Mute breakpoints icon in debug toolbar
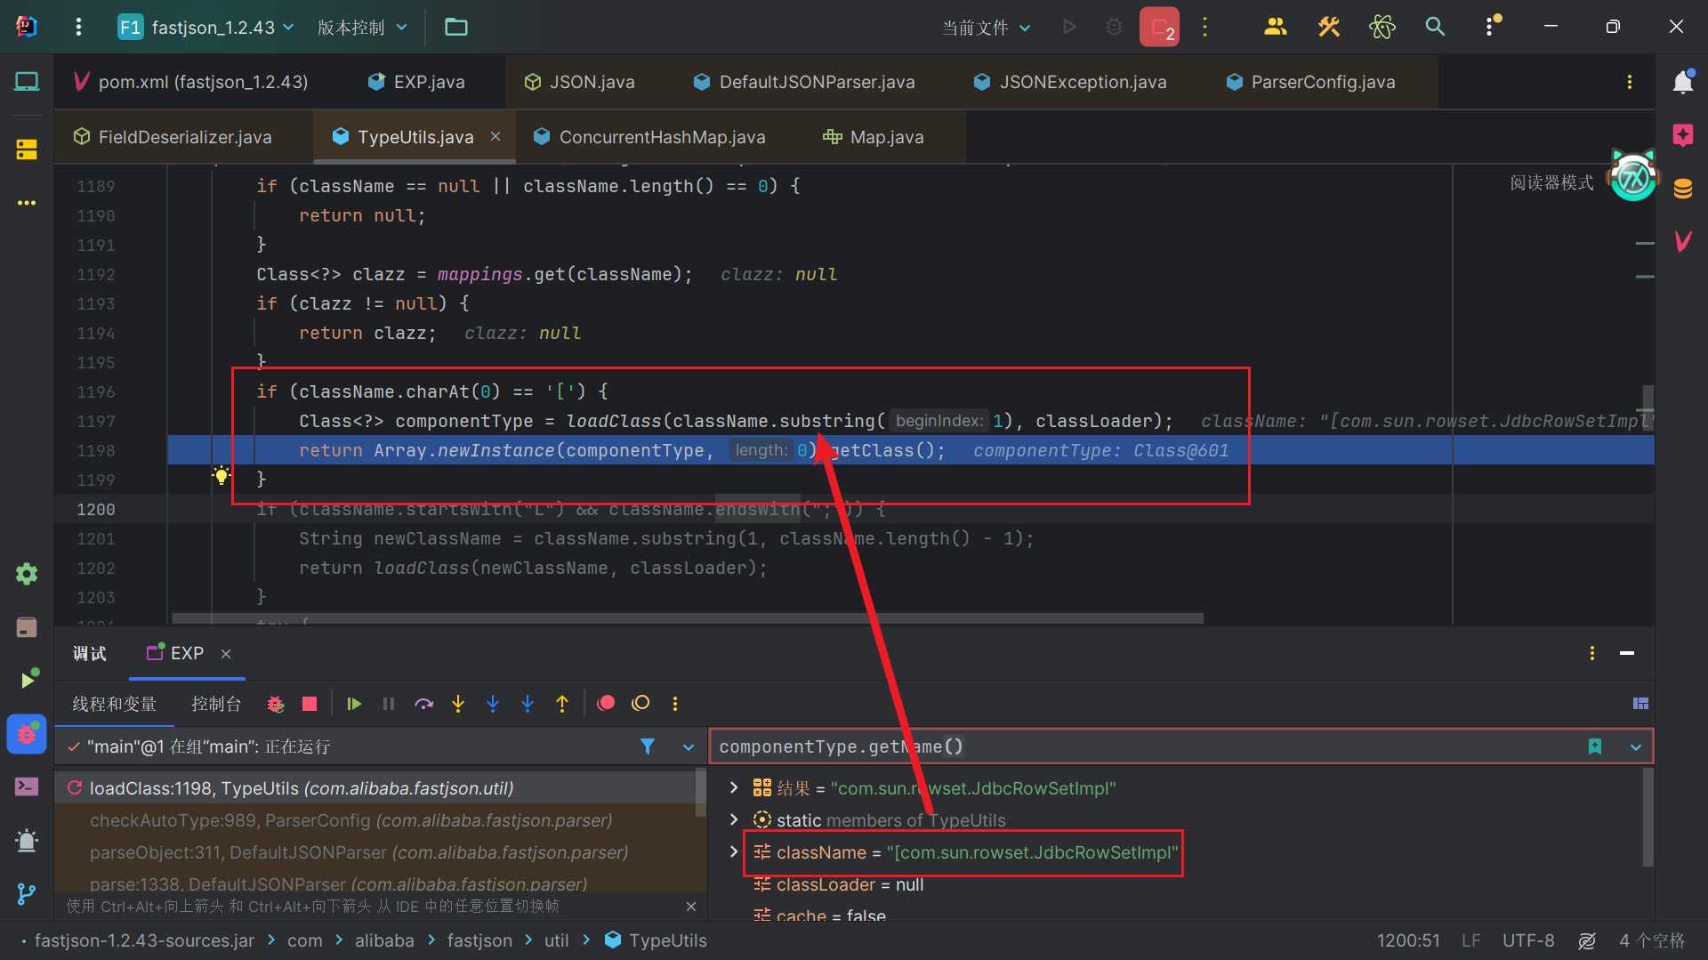 point(640,704)
